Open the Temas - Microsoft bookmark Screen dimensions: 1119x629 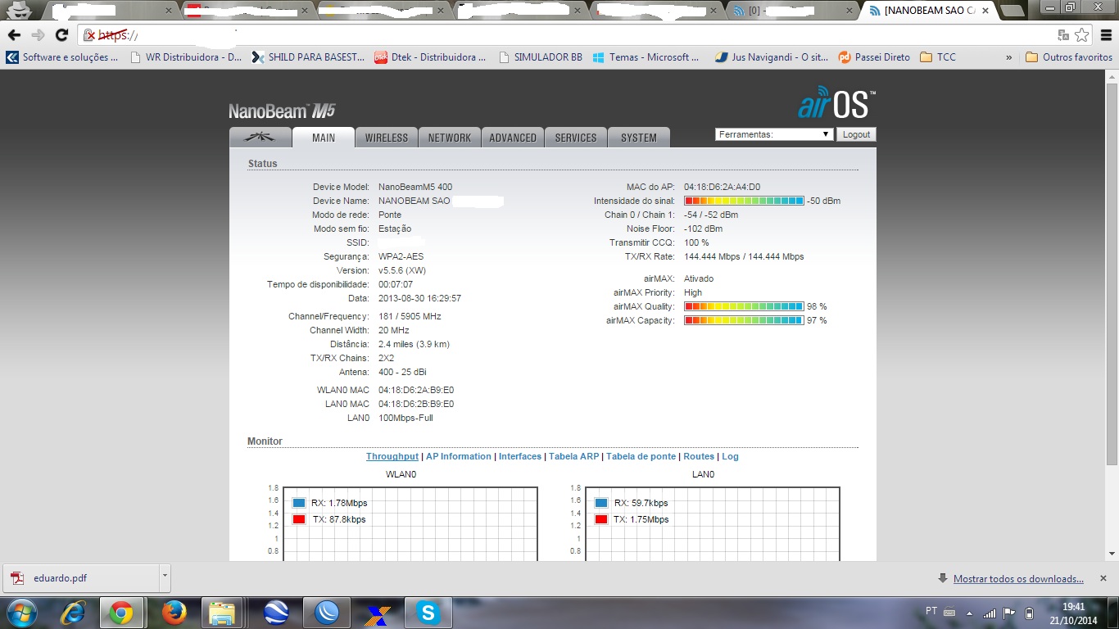[646, 57]
